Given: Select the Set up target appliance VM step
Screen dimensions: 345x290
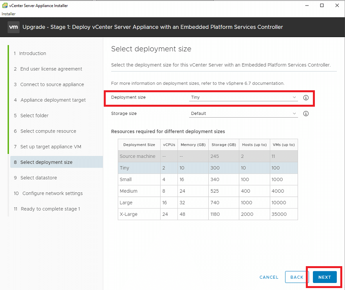Looking at the screenshot, I should (51, 147).
